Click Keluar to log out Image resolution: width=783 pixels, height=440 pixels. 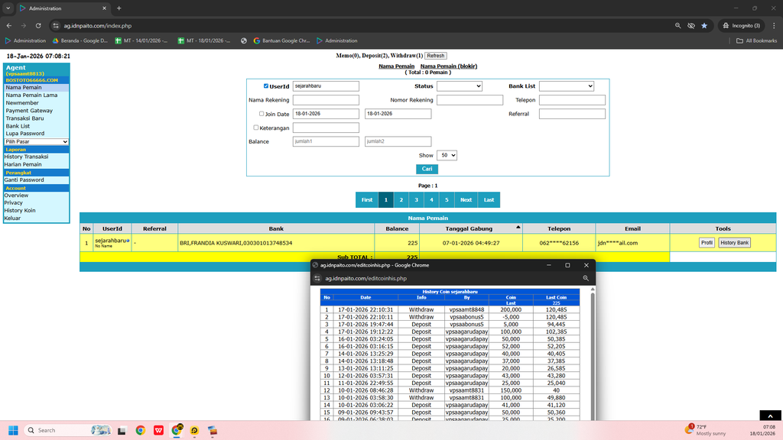coord(12,218)
